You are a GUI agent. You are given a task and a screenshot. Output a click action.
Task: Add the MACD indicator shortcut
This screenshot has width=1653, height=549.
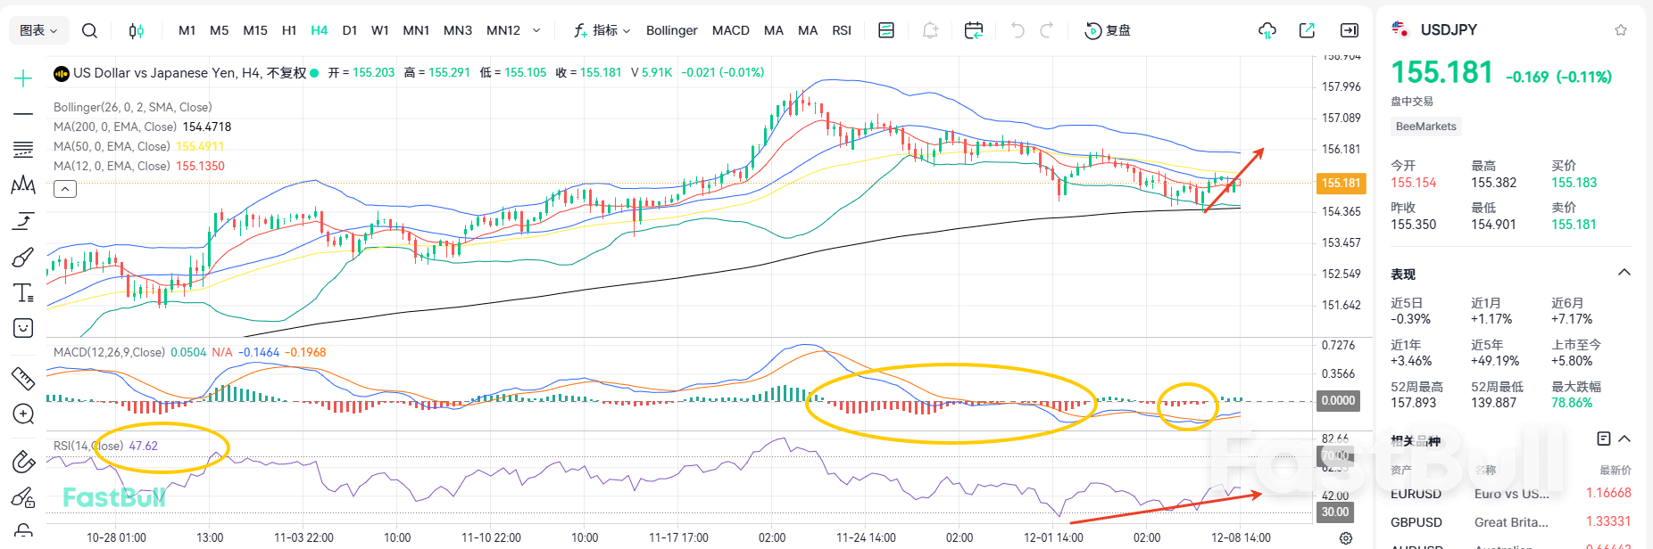(730, 31)
